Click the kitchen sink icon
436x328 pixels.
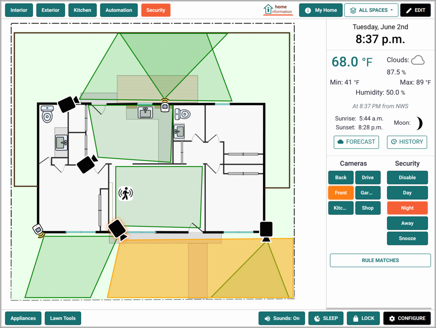click(146, 112)
